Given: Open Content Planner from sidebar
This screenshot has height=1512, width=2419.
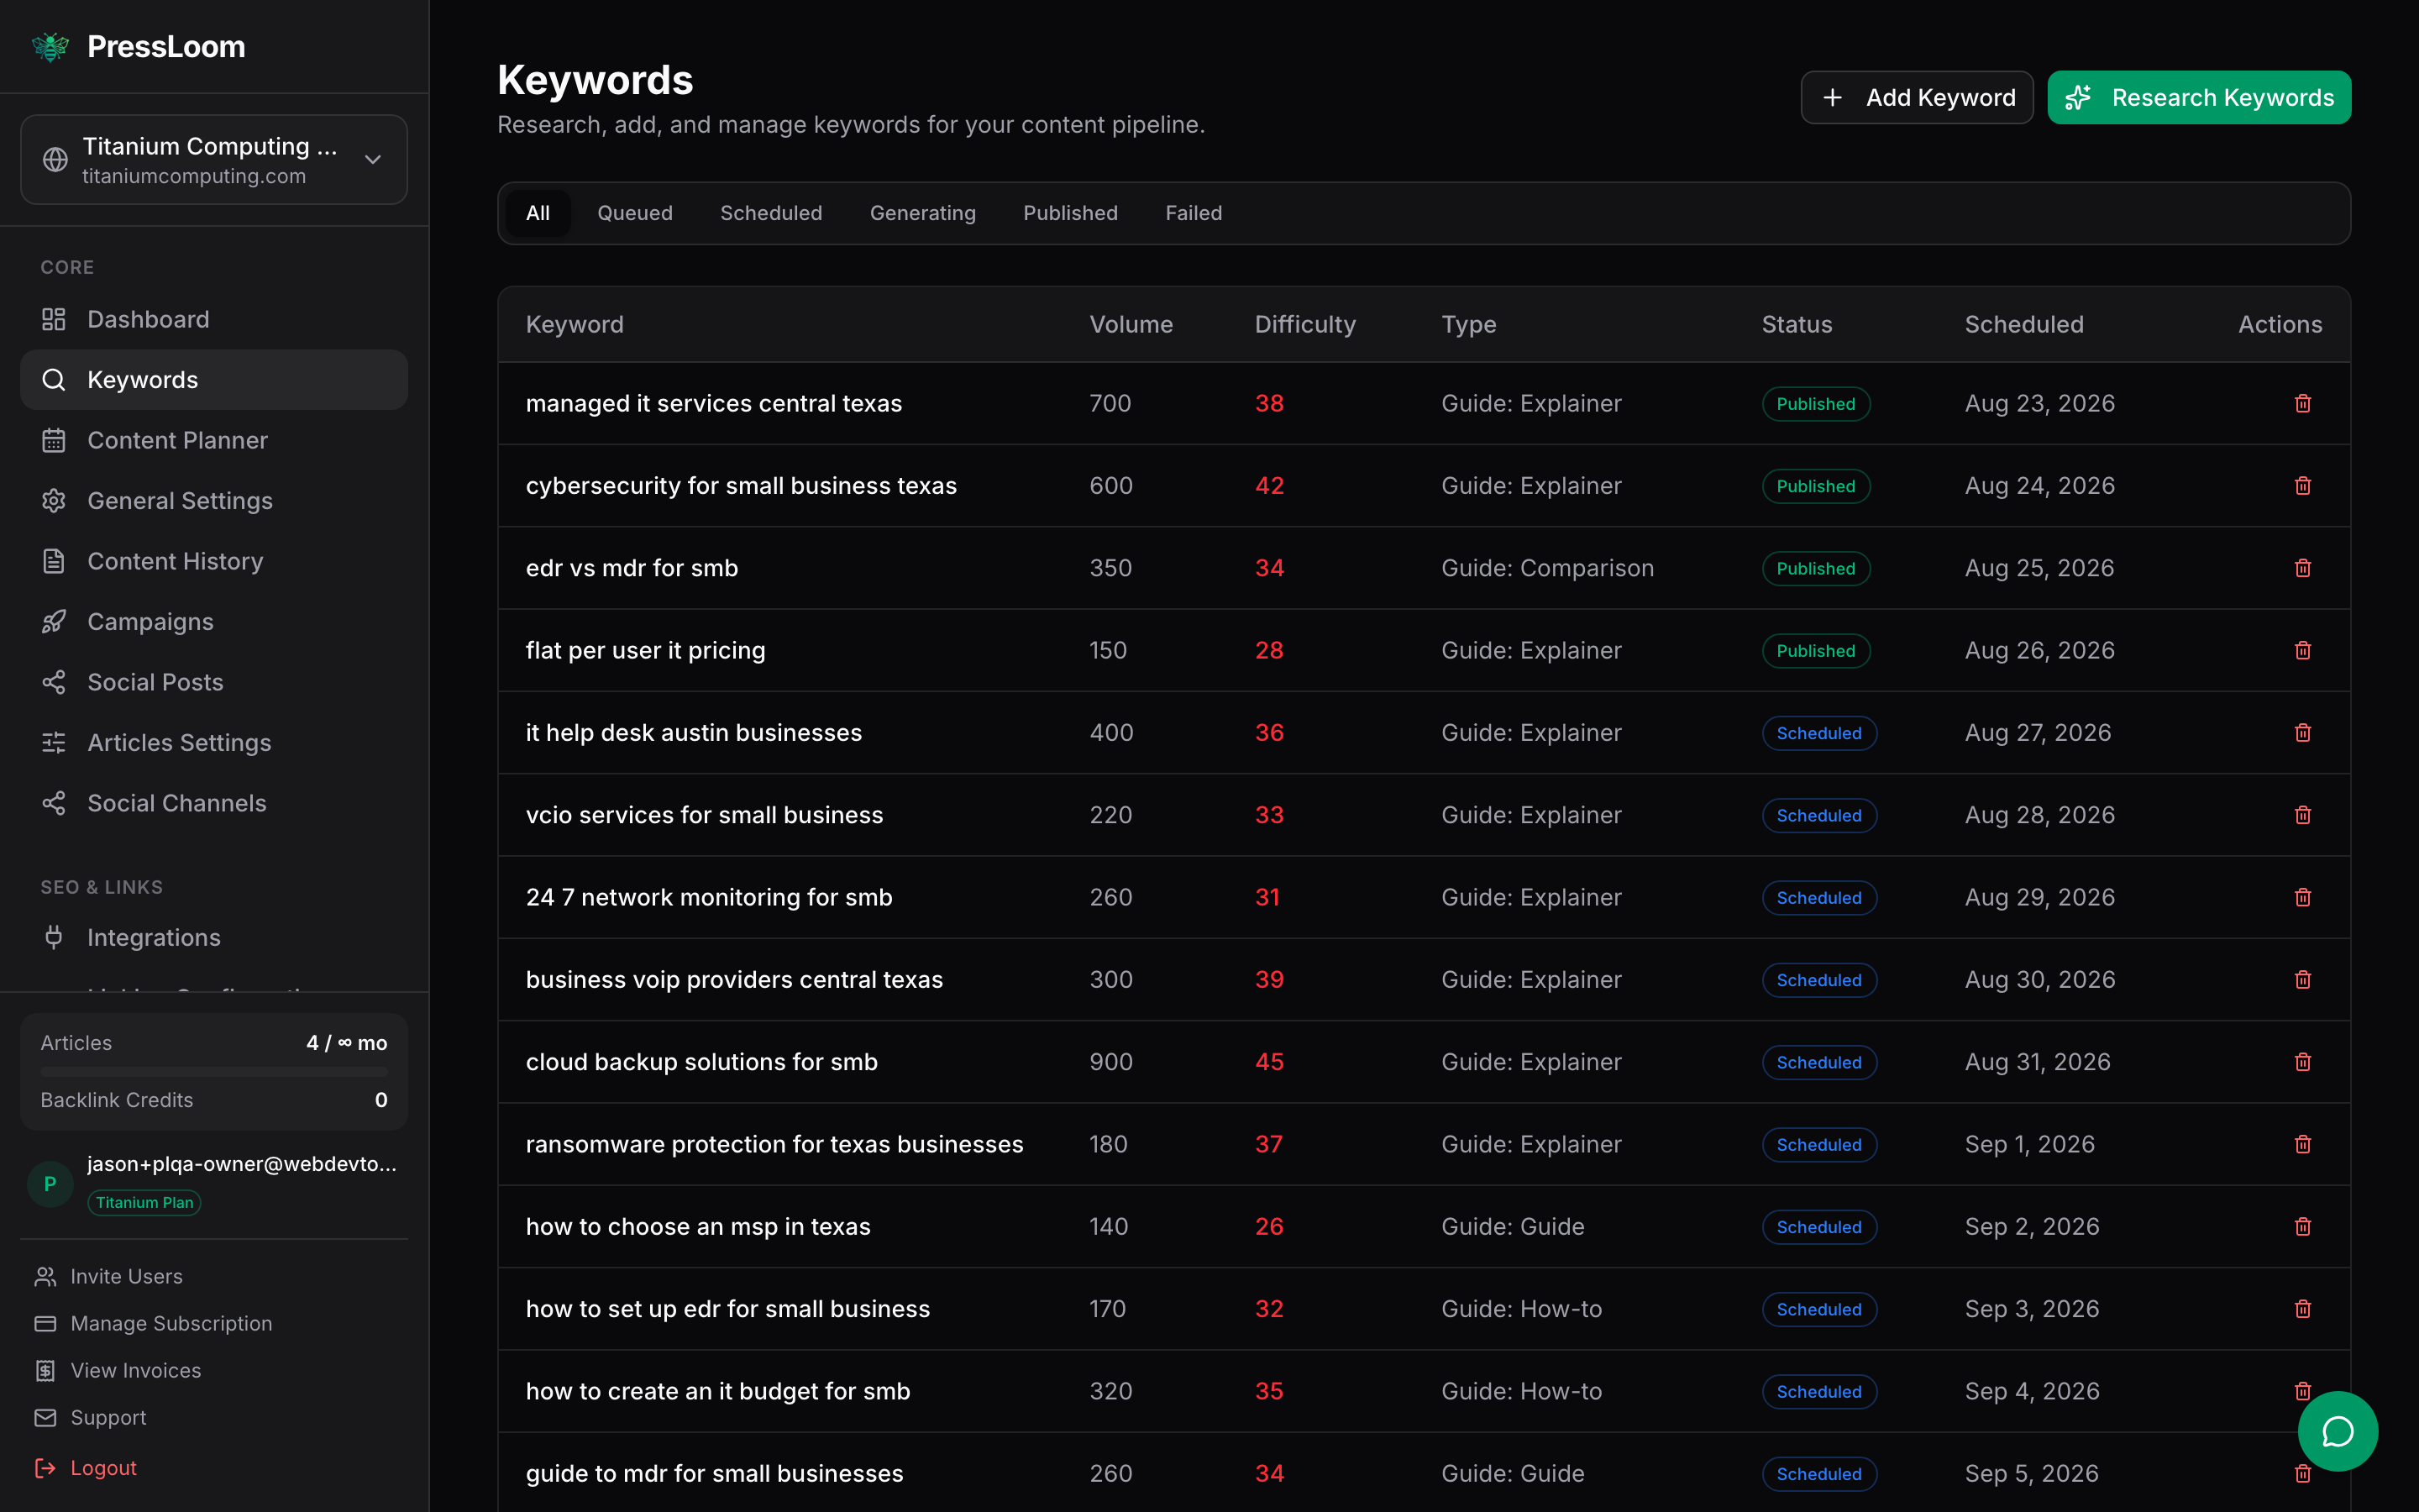Looking at the screenshot, I should point(214,440).
